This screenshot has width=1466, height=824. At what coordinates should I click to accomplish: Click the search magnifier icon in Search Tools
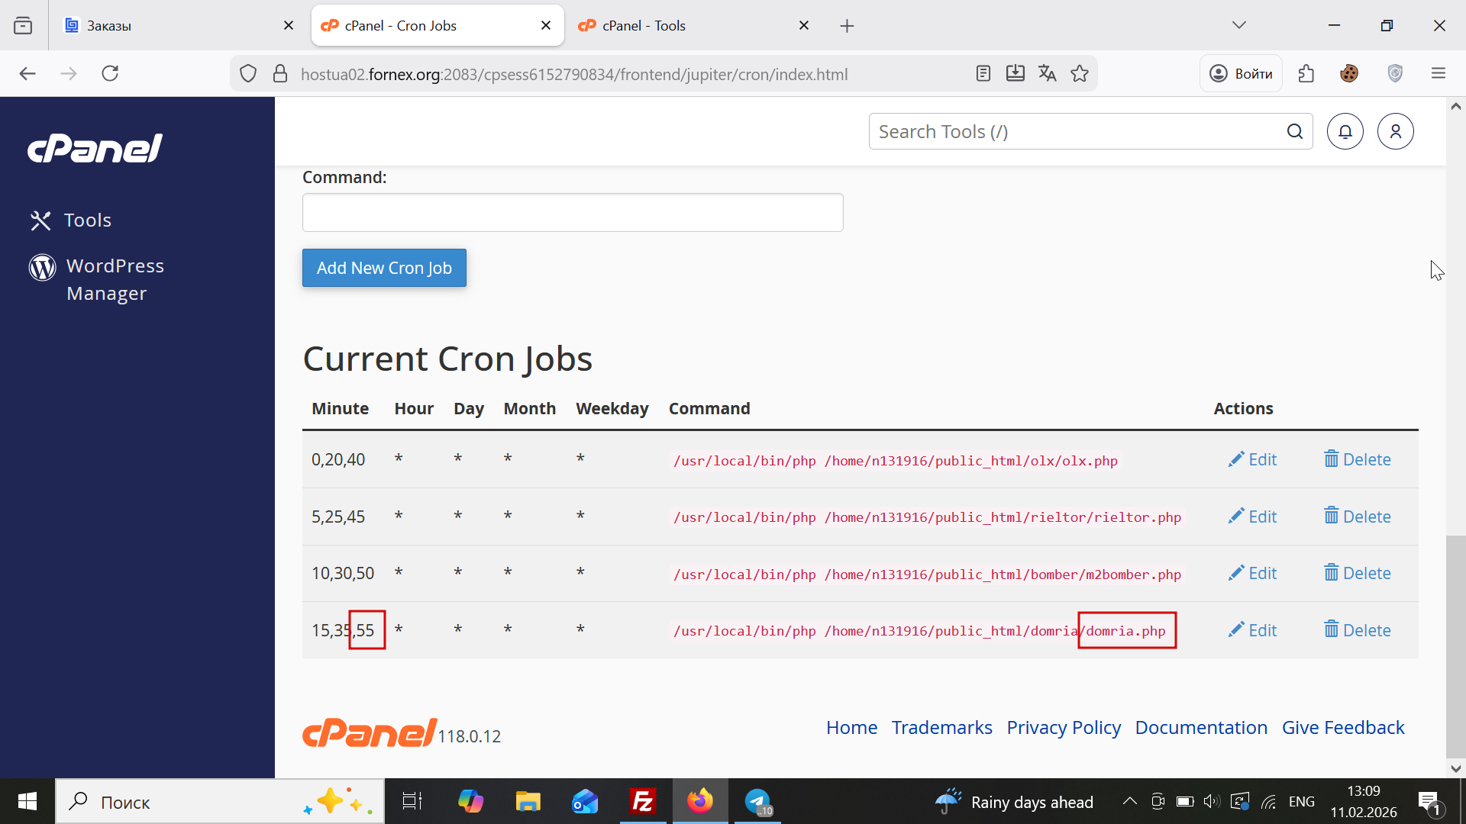tap(1294, 132)
